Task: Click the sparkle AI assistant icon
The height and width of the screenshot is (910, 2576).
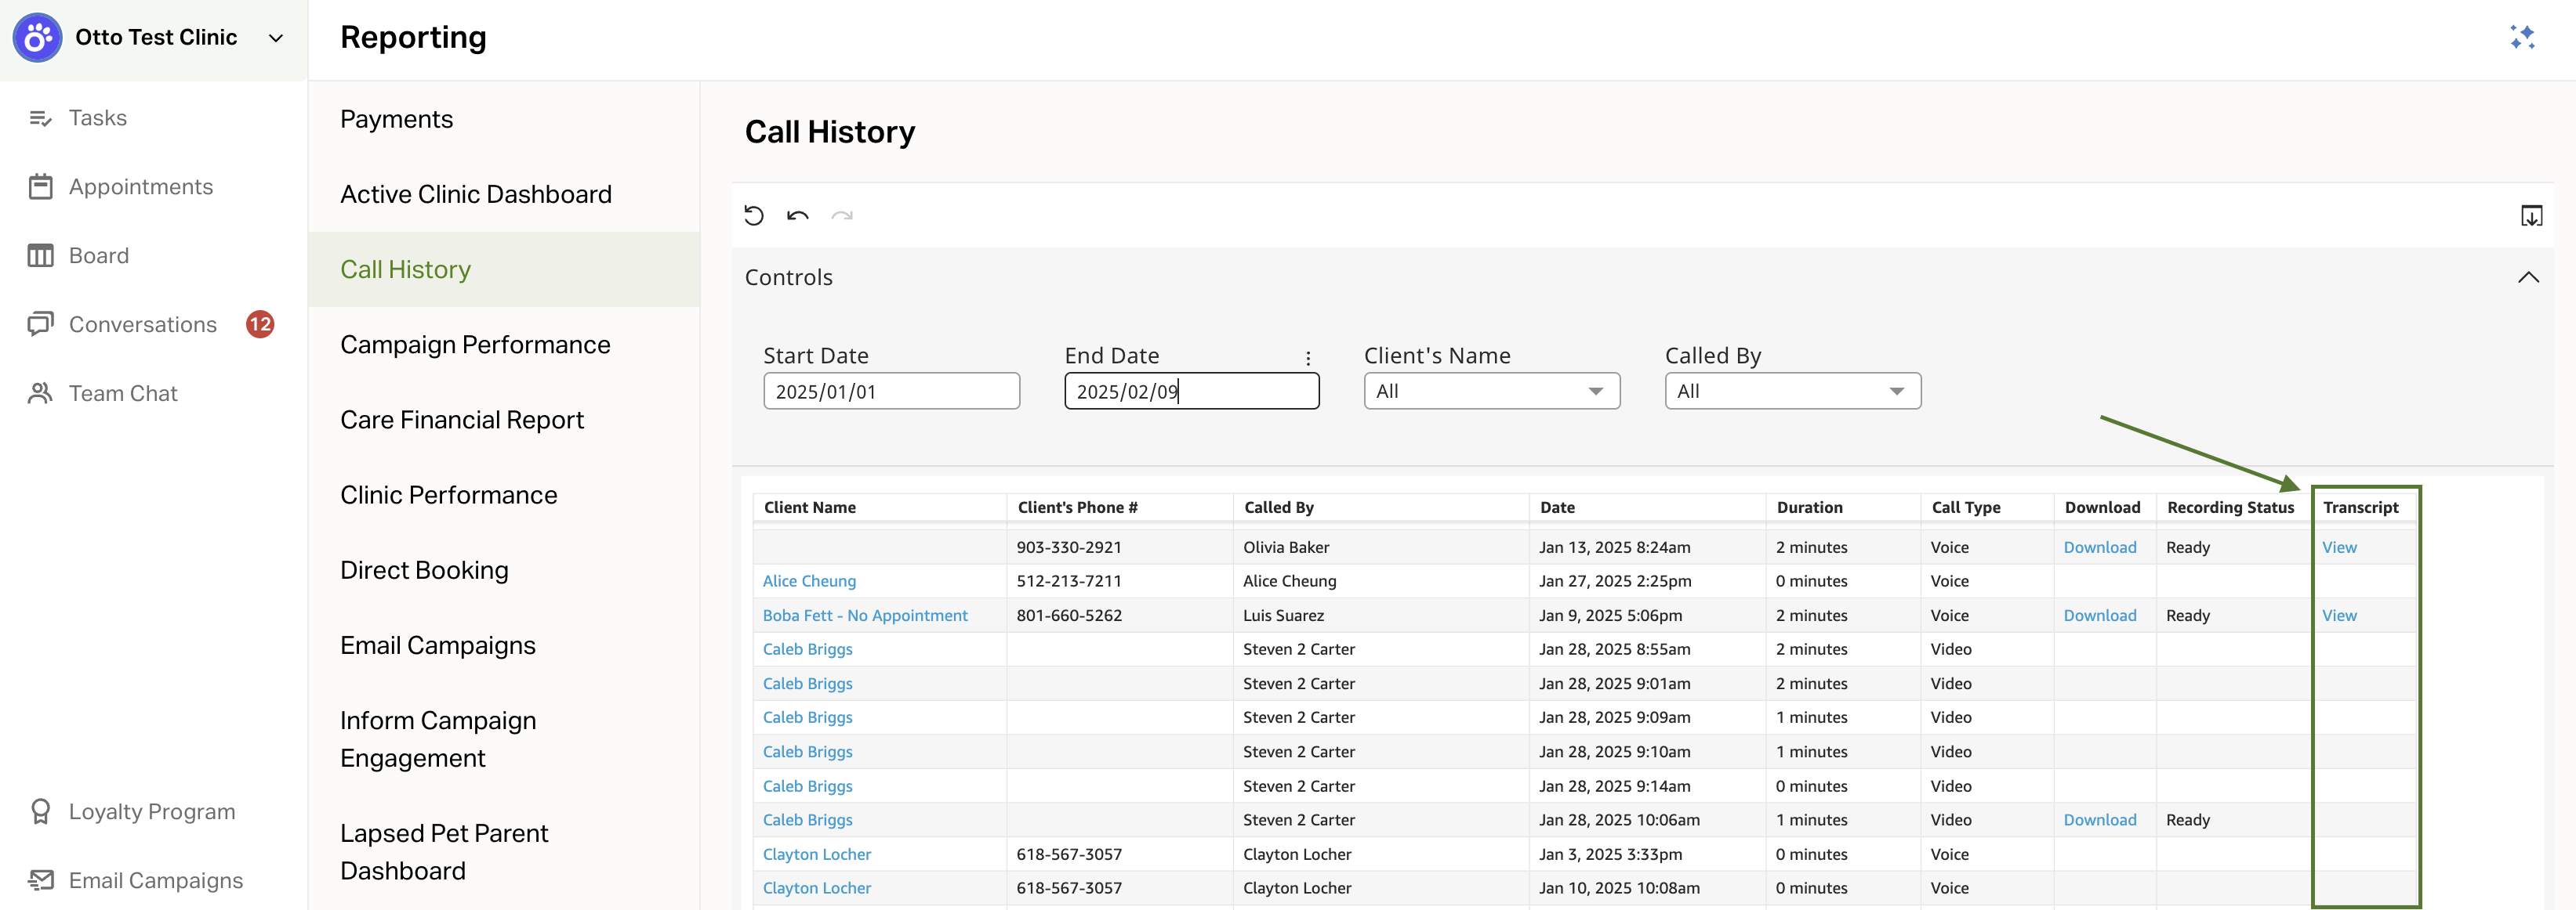Action: (x=2522, y=37)
